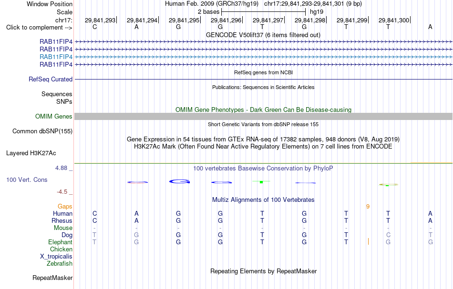Select the Scale track label

pos(64,12)
